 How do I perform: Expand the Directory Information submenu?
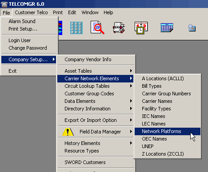(x=96, y=109)
